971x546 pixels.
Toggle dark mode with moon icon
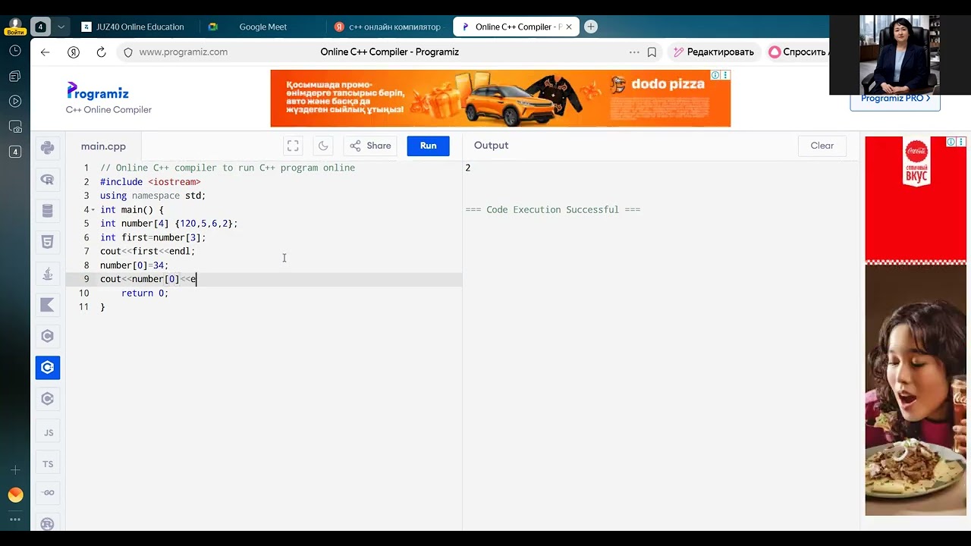pyautogui.click(x=323, y=146)
